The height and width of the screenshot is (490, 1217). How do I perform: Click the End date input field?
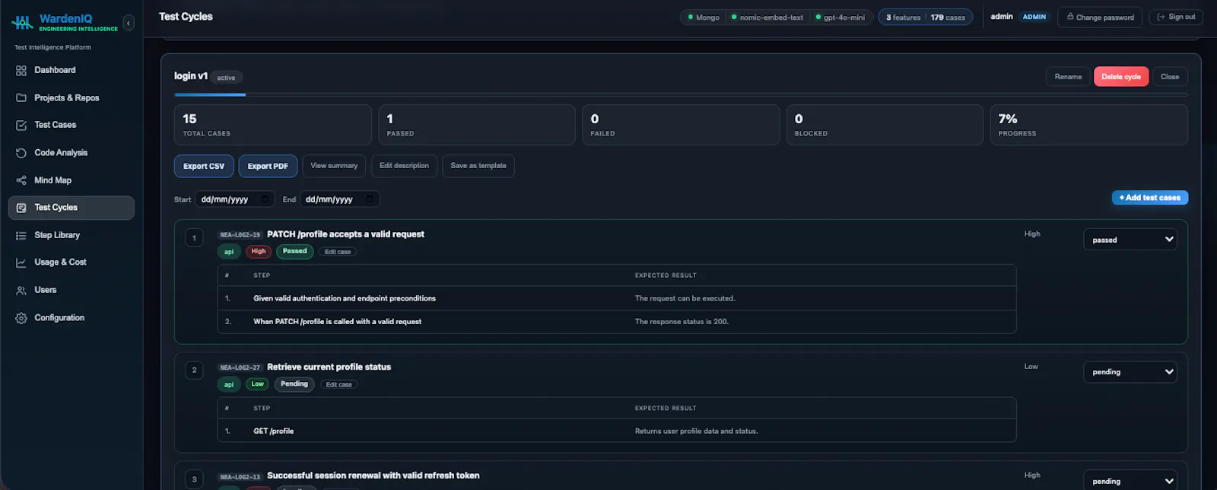point(339,199)
